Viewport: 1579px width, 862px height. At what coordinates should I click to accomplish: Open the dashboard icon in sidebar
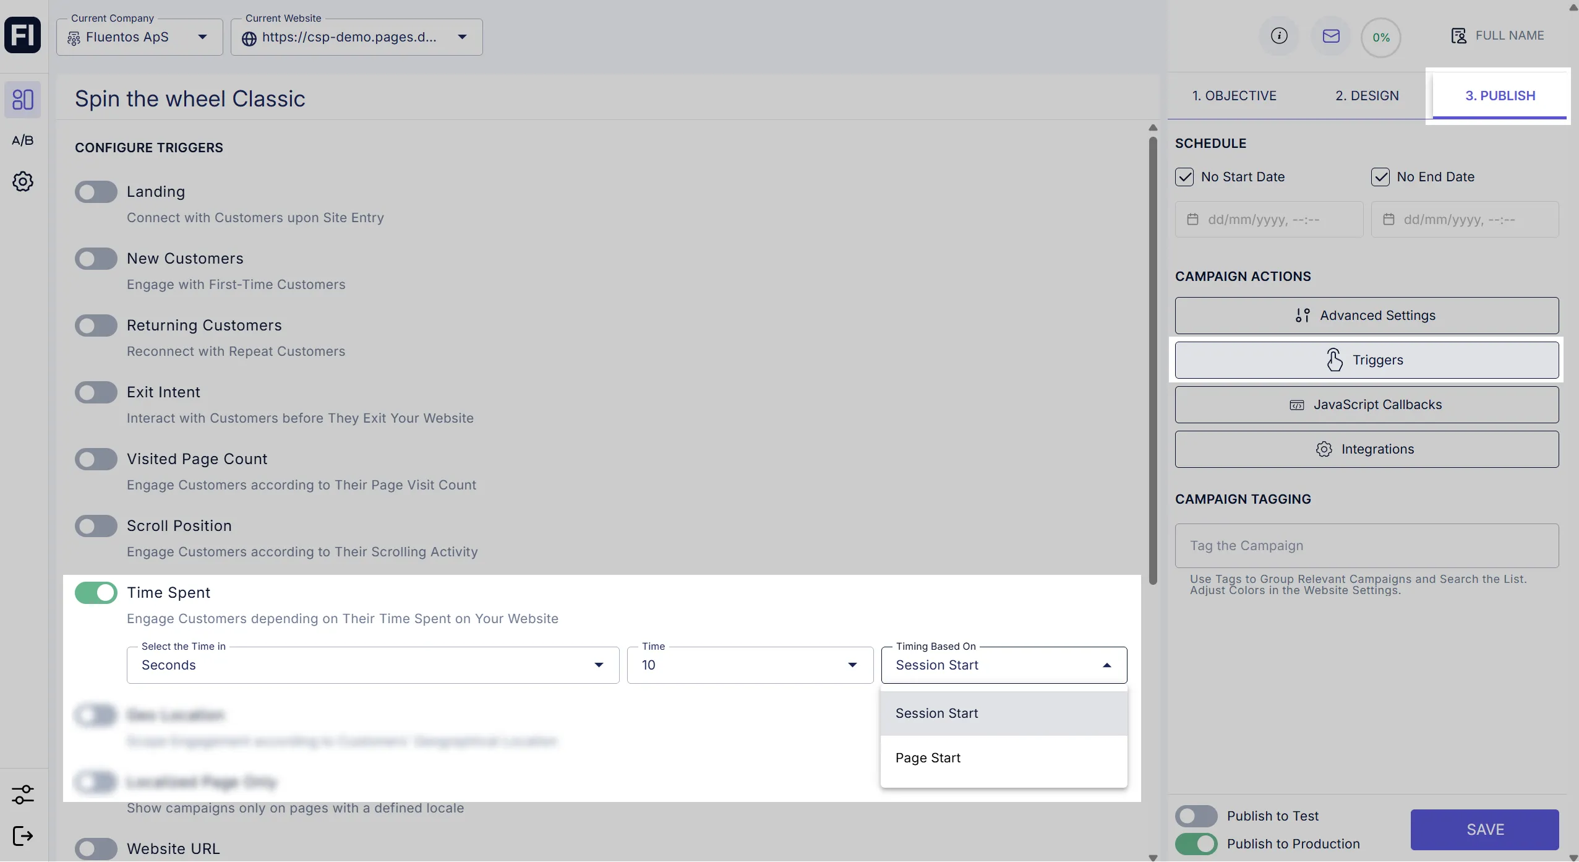click(23, 99)
